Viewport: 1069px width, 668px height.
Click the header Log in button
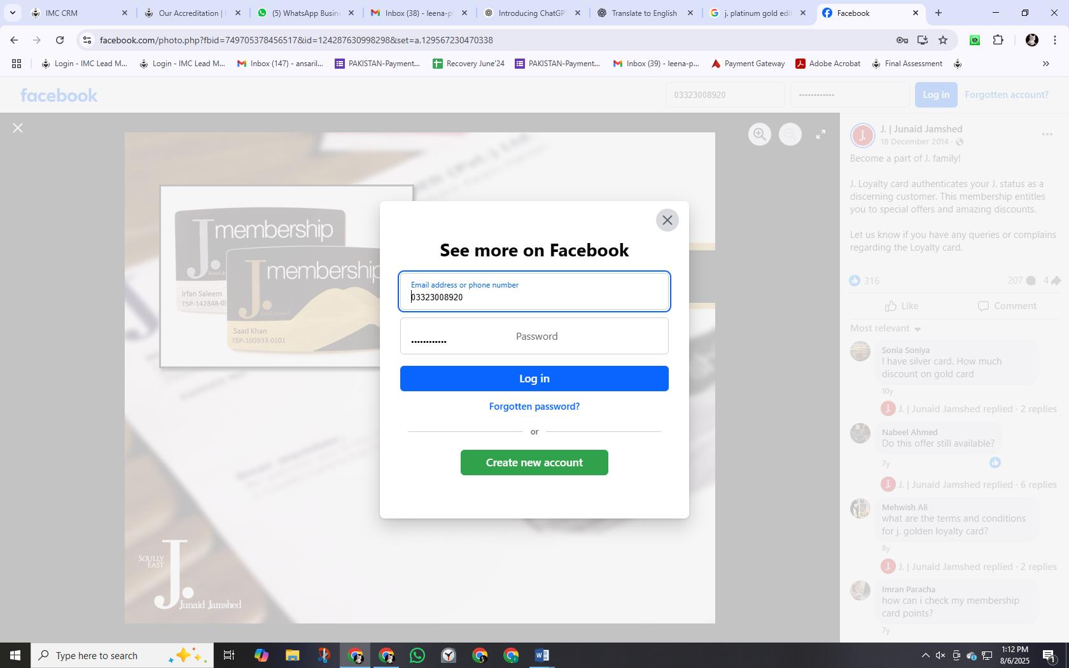(936, 95)
